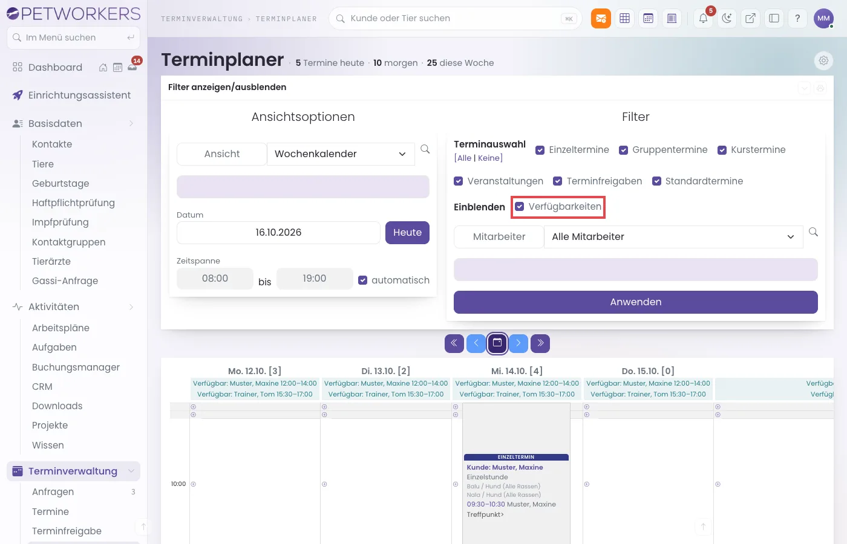This screenshot has height=544, width=847.
Task: Expand the Aktivitäten menu chevron
Action: 131,307
